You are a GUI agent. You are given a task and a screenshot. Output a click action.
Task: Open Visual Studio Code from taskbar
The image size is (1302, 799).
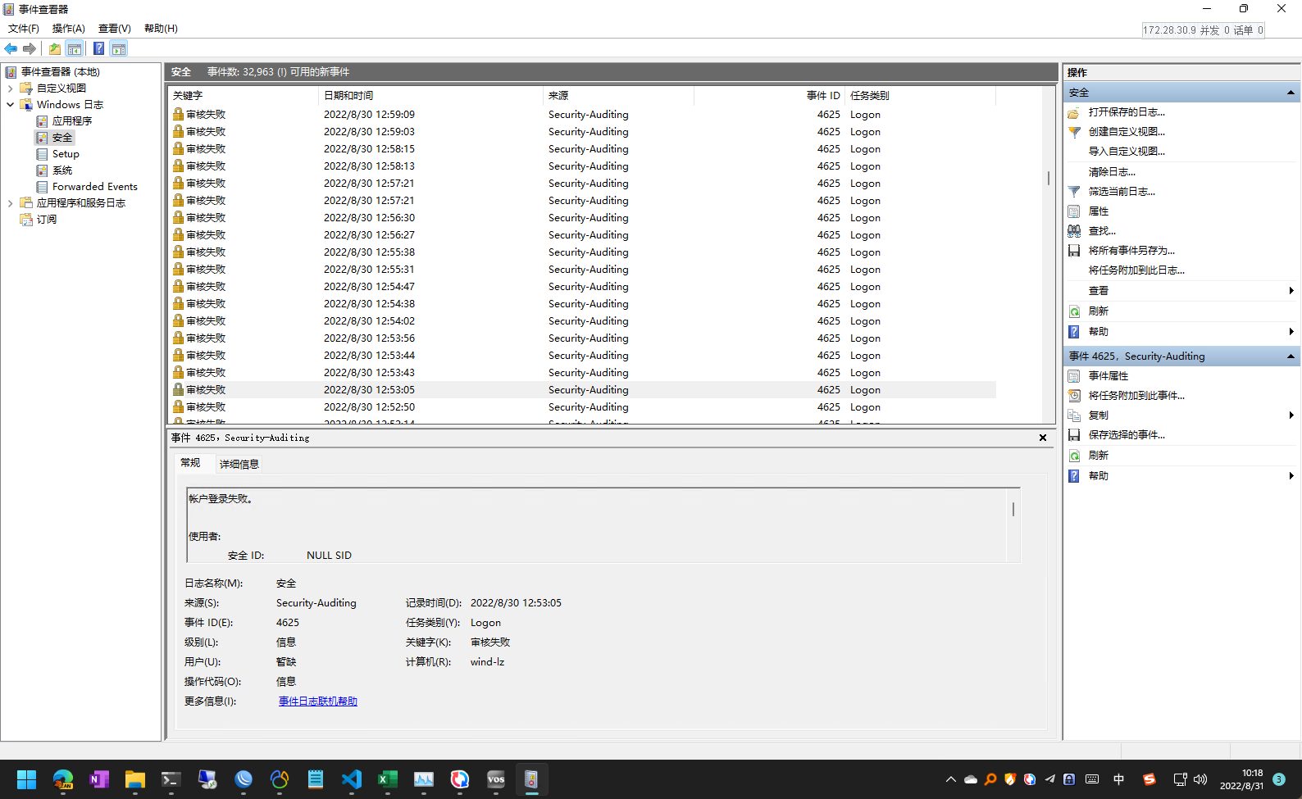click(352, 779)
